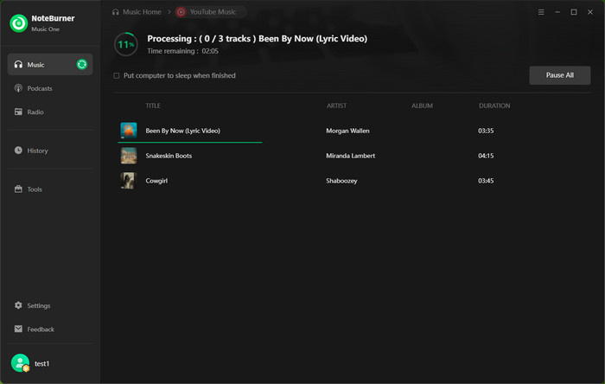This screenshot has width=605, height=384.
Task: Click the Time remaining 02:05 text
Action: point(183,51)
